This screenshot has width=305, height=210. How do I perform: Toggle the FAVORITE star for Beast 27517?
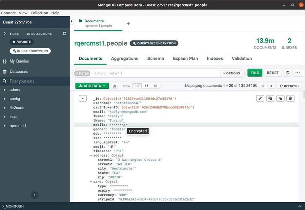[21, 41]
